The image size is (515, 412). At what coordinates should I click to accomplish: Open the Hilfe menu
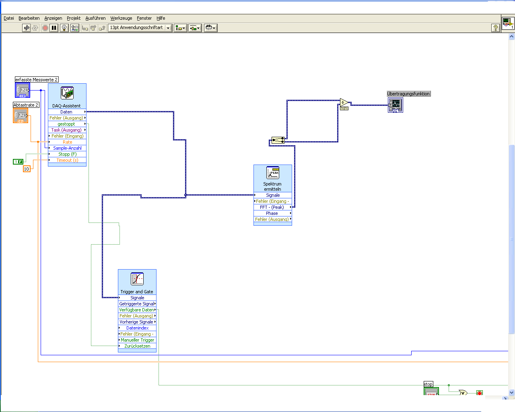(x=161, y=18)
